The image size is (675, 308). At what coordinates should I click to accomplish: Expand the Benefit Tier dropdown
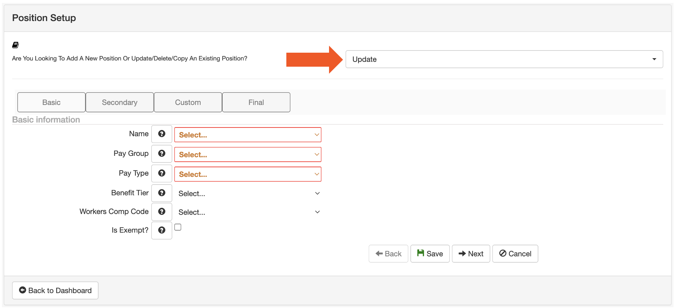(248, 193)
